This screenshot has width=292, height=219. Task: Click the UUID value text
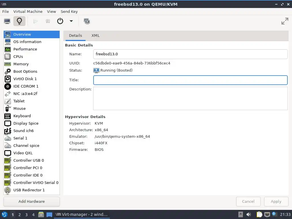click(x=132, y=63)
